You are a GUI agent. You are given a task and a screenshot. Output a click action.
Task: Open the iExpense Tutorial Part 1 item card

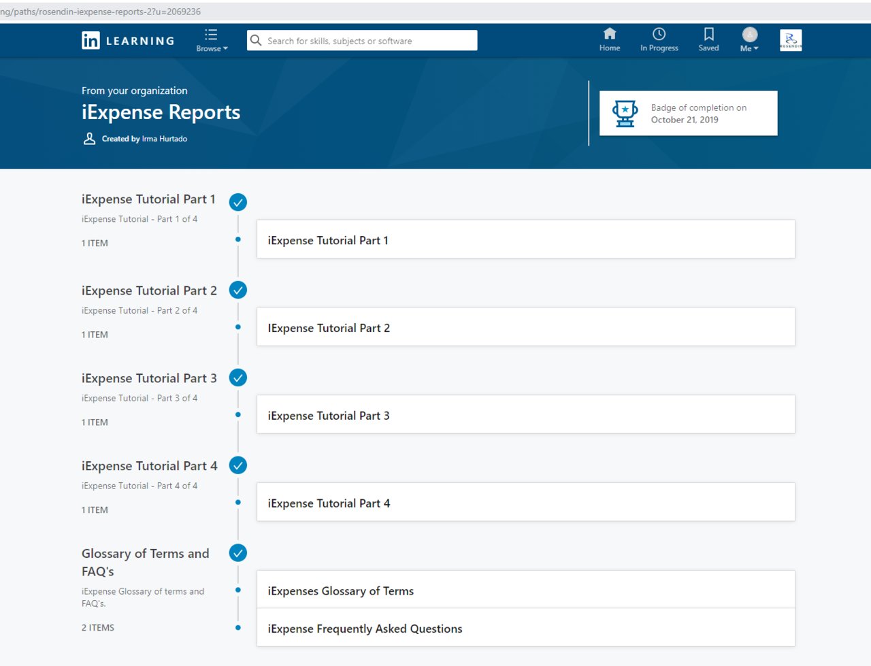pos(525,239)
